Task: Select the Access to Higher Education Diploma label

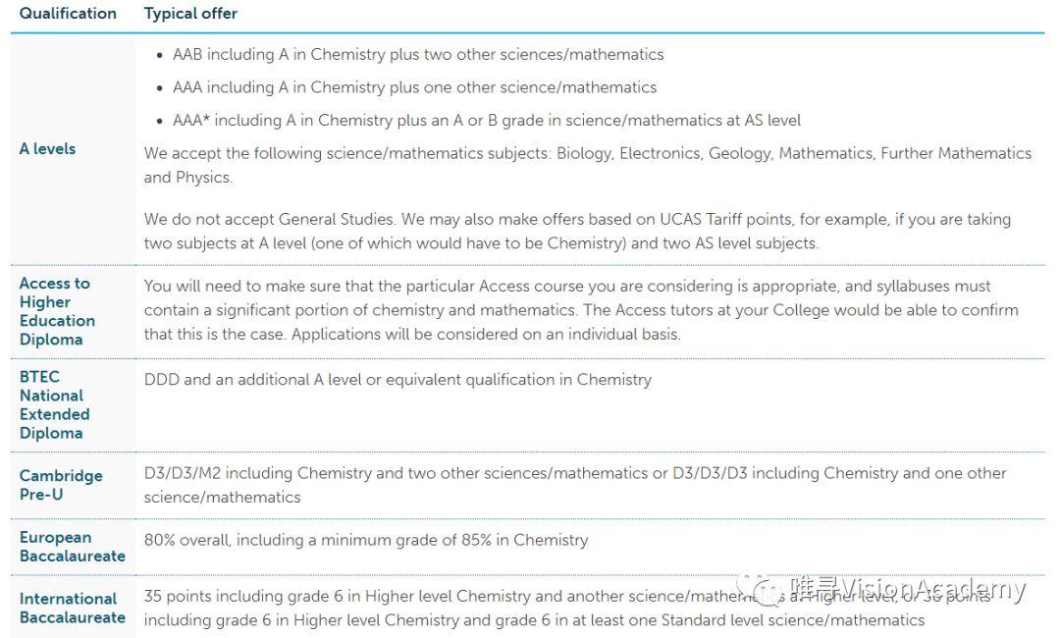Action: point(57,311)
